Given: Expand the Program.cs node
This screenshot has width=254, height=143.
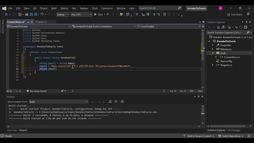Looking at the screenshot, I should 213,65.
